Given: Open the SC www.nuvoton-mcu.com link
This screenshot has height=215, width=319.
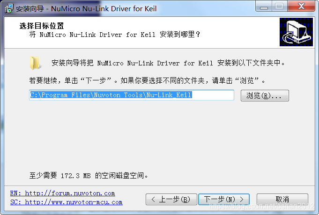Looking at the screenshot, I should (x=67, y=202).
